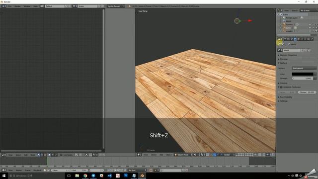Open the Windows Start menu
Image resolution: width=318 pixels, height=179 pixels.
coord(4,176)
